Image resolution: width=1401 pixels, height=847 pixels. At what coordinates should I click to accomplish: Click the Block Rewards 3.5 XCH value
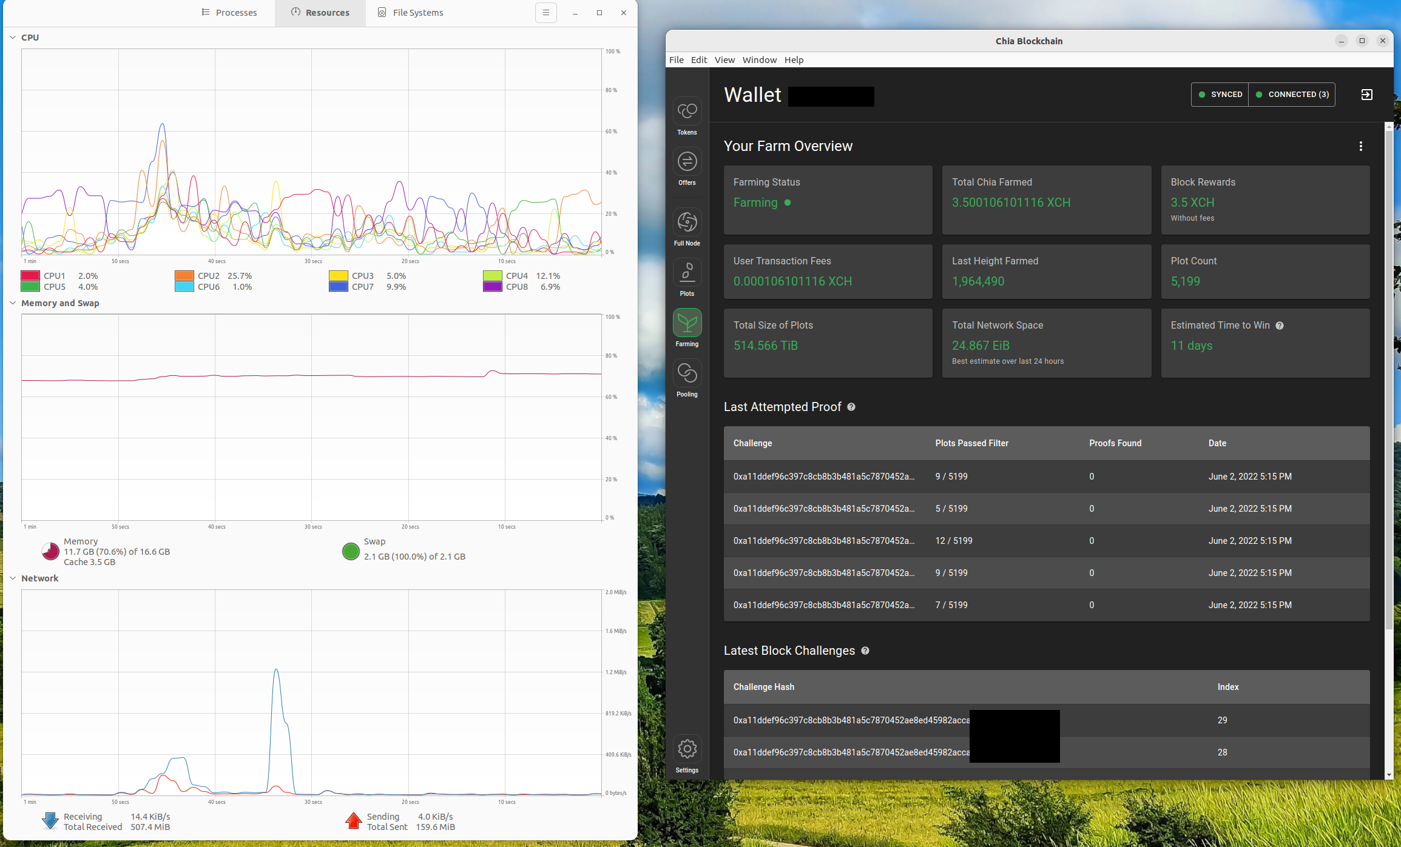click(1192, 203)
